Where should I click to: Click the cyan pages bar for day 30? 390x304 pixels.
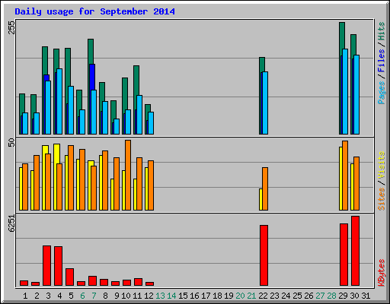(x=356, y=94)
